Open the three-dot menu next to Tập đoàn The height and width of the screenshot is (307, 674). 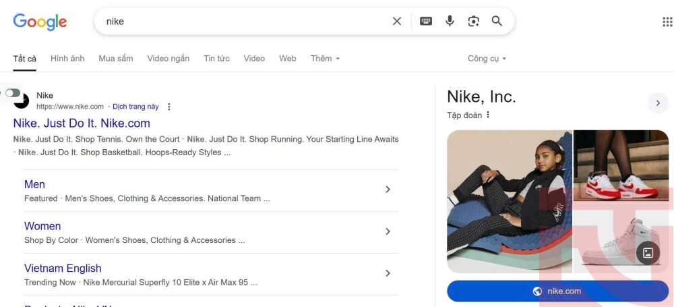[488, 115]
